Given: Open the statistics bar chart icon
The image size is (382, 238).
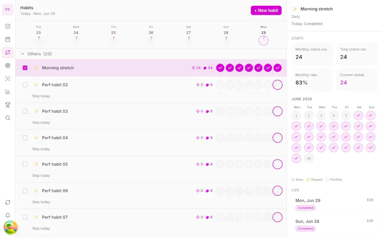Looking at the screenshot, I should [8, 92].
